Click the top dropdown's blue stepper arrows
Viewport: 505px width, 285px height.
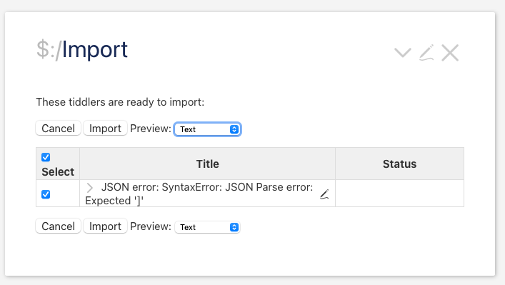point(234,129)
